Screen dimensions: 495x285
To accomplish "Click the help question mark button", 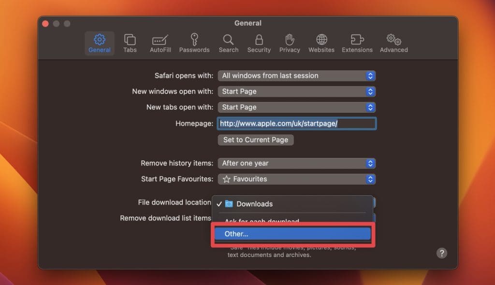I will click(x=442, y=253).
